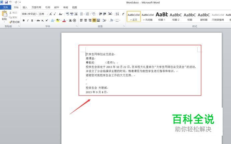The width and height of the screenshot is (231, 144).
Task: Toggle Strikethrough (abc) formatting
Action: pyautogui.click(x=38, y=20)
